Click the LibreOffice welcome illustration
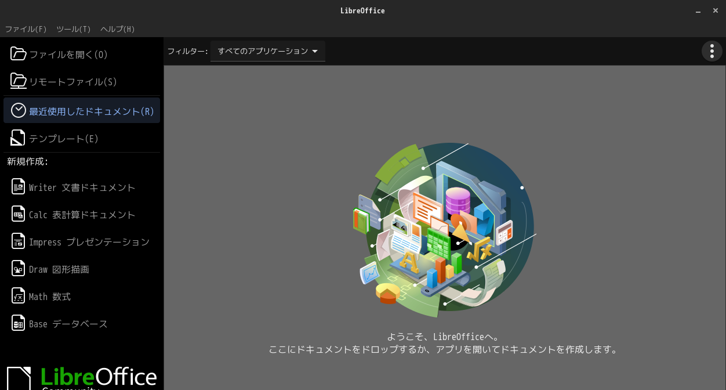 click(445, 230)
